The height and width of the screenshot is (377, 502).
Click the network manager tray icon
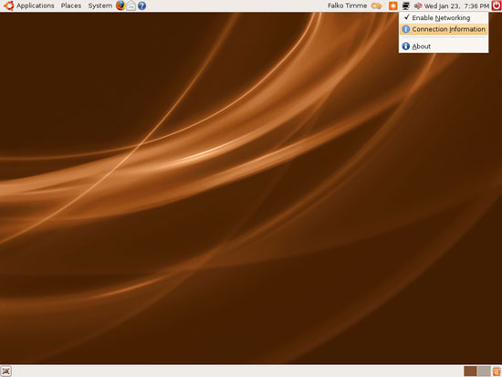coord(405,5)
